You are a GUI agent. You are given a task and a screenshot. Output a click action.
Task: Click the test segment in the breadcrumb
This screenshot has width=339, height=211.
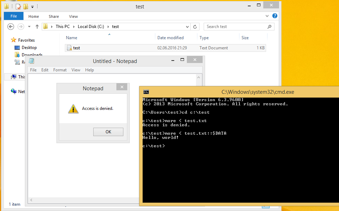coord(115,27)
